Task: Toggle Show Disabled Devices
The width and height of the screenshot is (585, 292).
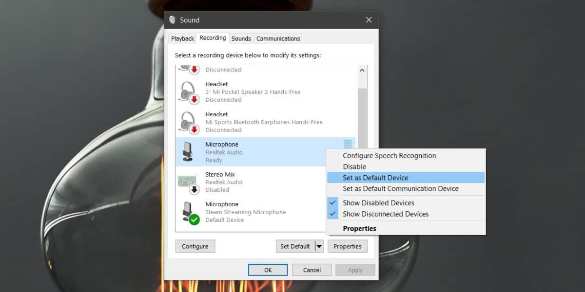Action: click(379, 202)
